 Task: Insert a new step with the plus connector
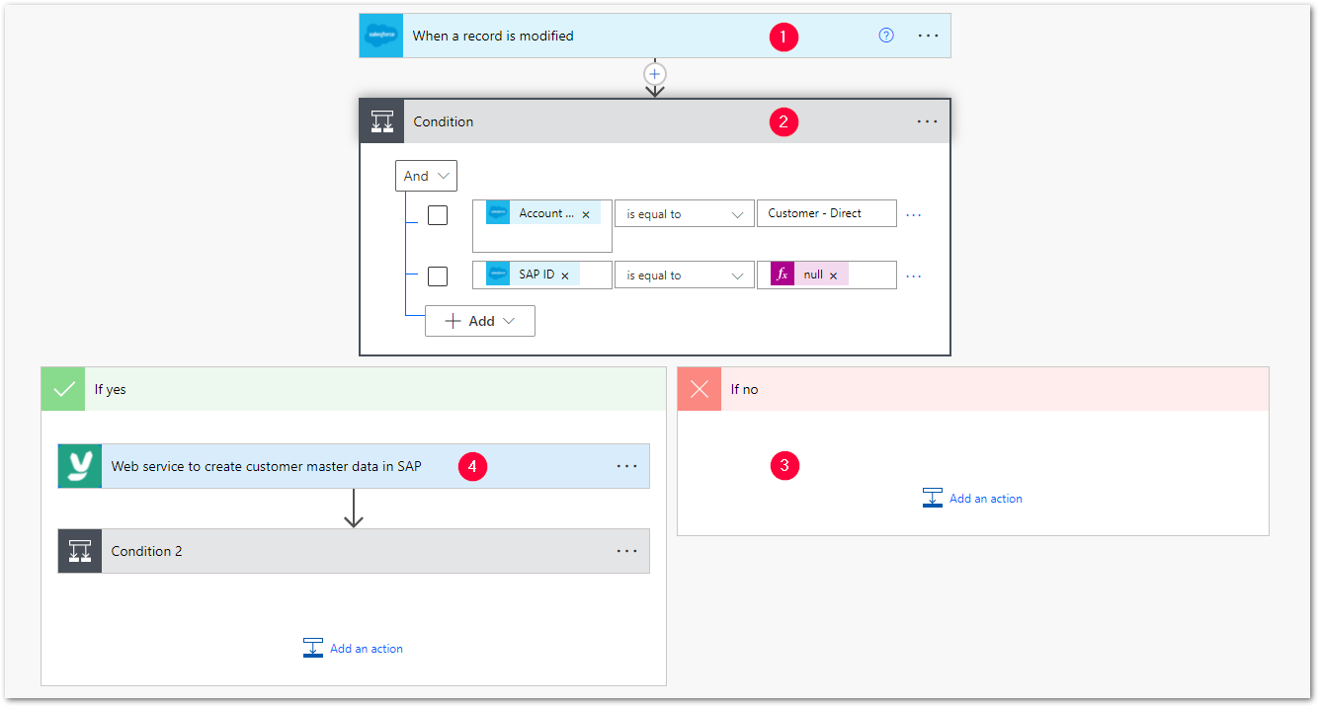pos(655,74)
